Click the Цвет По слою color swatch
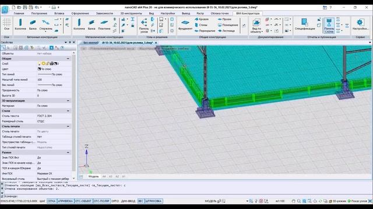The width and height of the screenshot is (373, 209). [39, 69]
